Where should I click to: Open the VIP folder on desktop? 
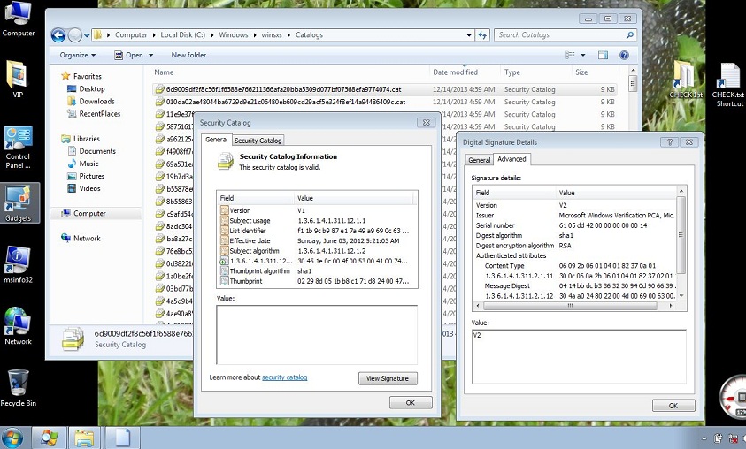18,80
